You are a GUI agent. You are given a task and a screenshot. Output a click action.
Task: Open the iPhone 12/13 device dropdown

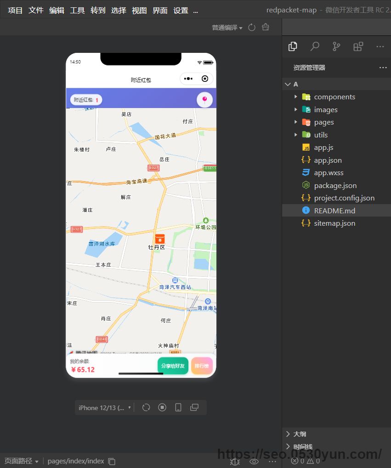coord(105,408)
